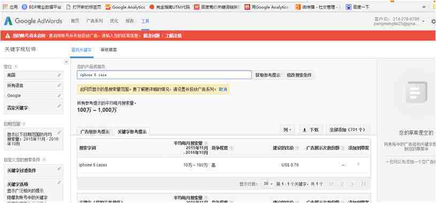436x203 pixels.
Task: Open the rows-per-page 30 dropdown
Action: tap(268, 184)
